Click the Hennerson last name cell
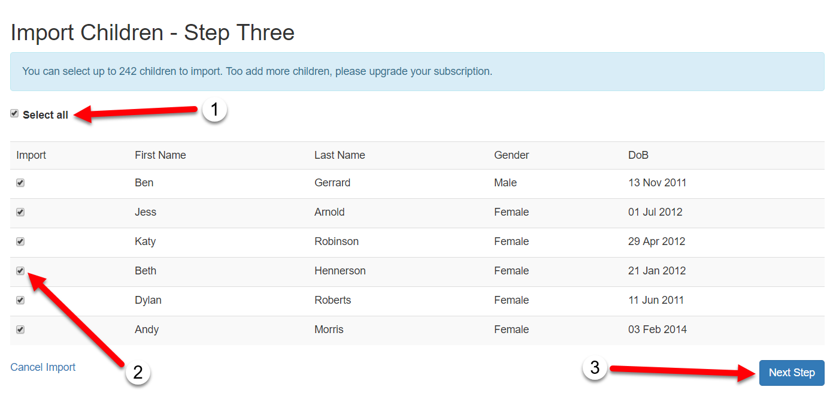This screenshot has width=836, height=396. pos(340,271)
